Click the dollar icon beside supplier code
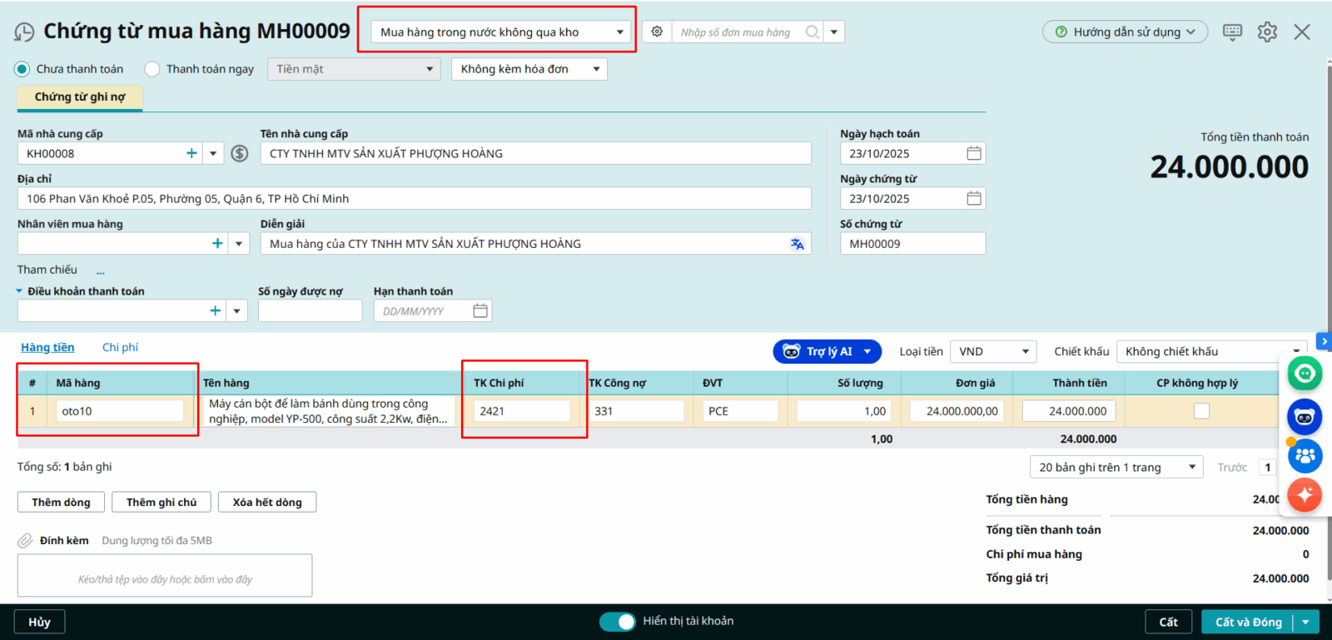The height and width of the screenshot is (640, 1332). pos(240,153)
